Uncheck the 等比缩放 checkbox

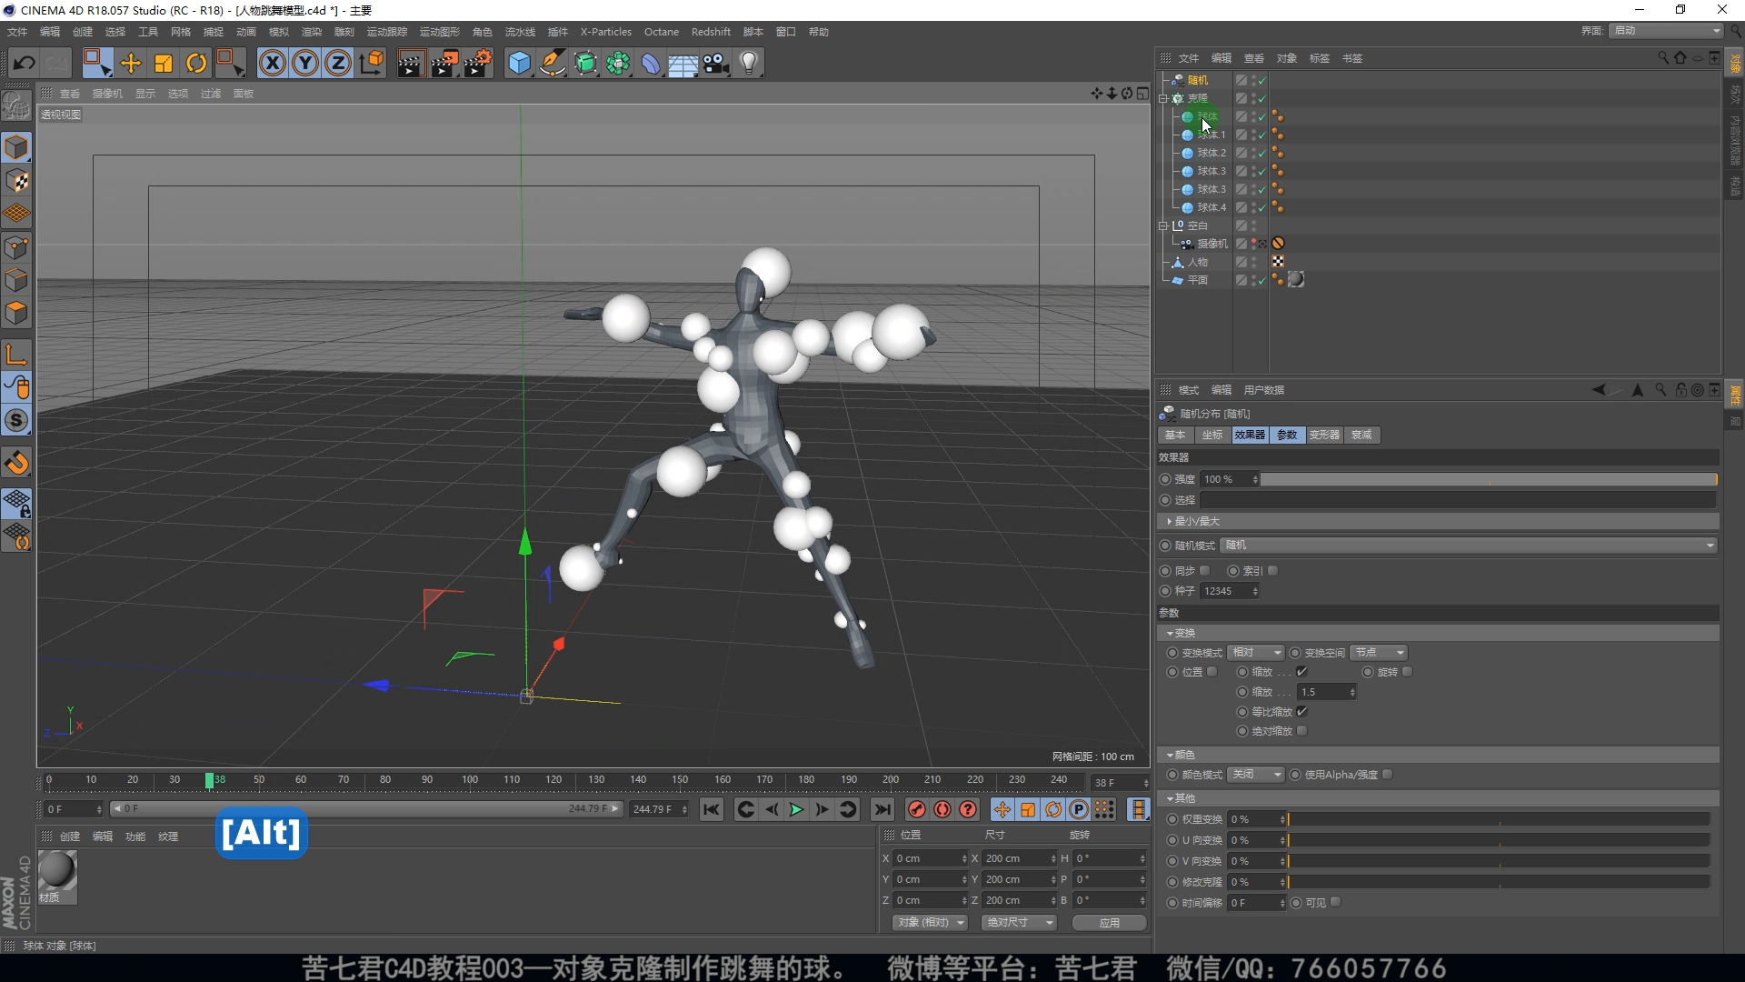tap(1302, 712)
